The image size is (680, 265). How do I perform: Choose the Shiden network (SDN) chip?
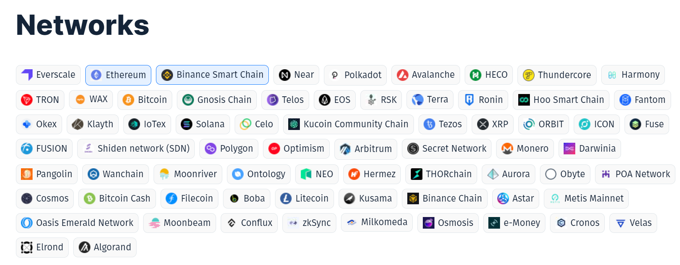pyautogui.click(x=136, y=149)
